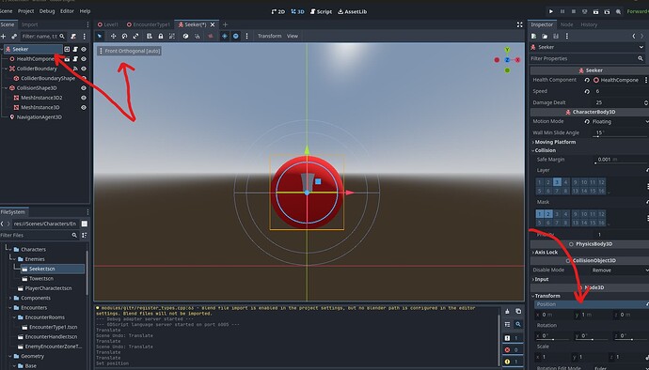
Task: Run the project with play button
Action: [x=551, y=11]
